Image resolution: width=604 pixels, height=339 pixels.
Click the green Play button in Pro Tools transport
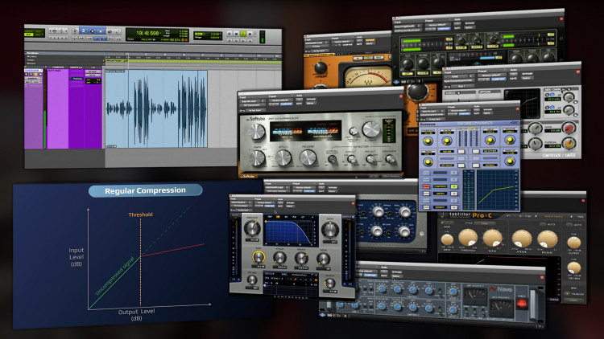point(243,34)
